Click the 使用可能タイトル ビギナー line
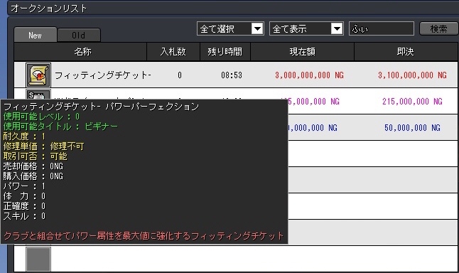Screen dimensions: 459x273 tap(60, 127)
